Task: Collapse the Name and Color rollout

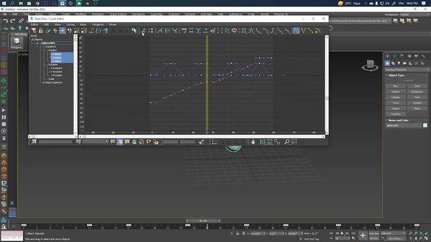Action: click(398, 120)
